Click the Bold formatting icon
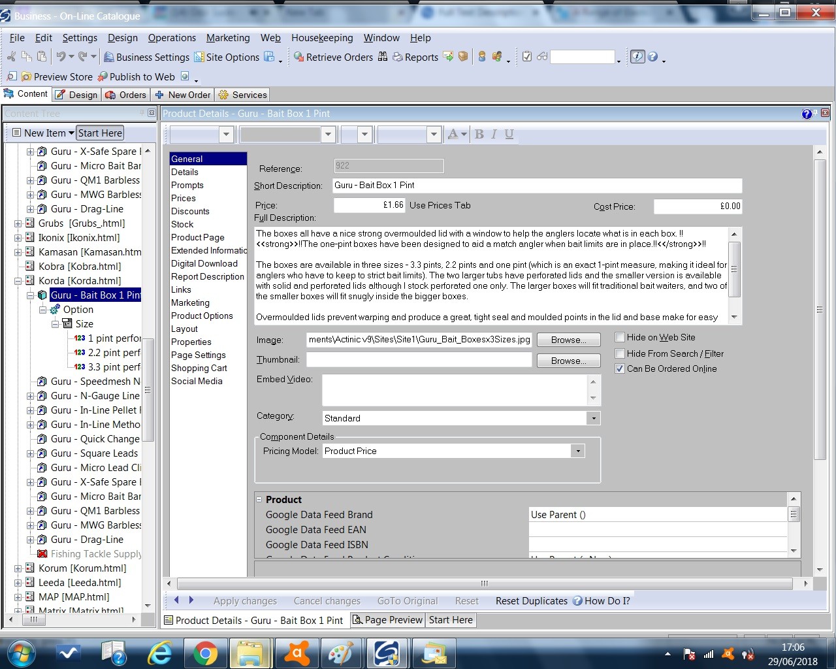This screenshot has height=669, width=836. (479, 135)
